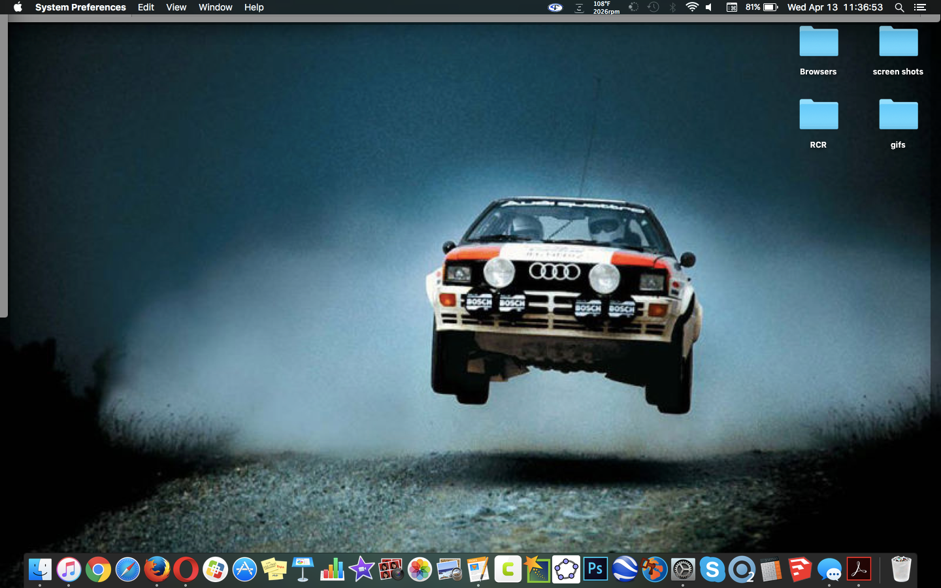Open GeoGebra pentagon icon in dock
The image size is (941, 588).
[566, 570]
